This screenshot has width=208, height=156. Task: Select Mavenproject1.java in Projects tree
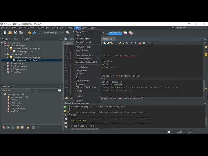tap(25, 51)
